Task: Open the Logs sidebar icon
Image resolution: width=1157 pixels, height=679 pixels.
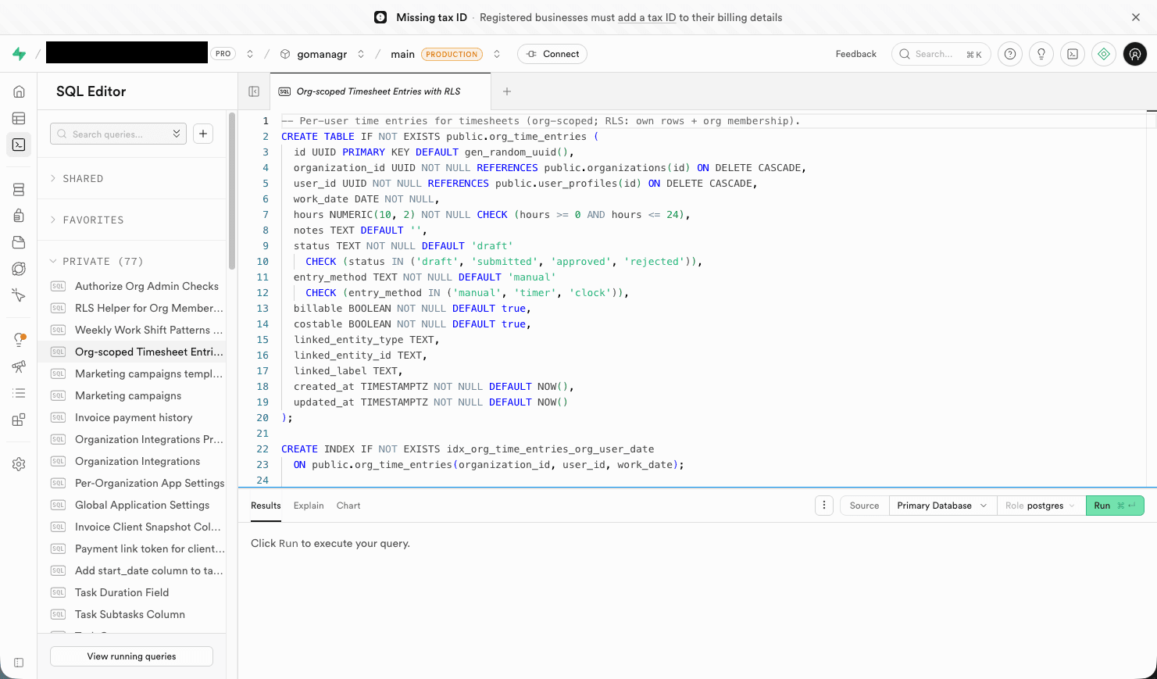Action: tap(19, 393)
